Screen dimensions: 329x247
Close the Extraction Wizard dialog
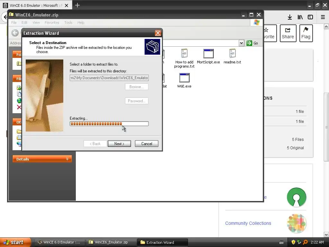tap(158, 33)
